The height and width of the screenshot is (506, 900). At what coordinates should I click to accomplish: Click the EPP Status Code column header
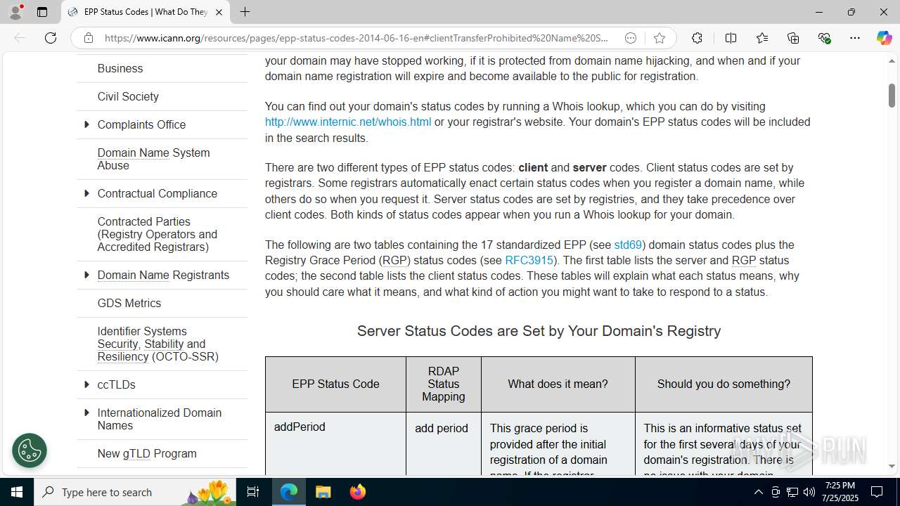click(x=335, y=384)
